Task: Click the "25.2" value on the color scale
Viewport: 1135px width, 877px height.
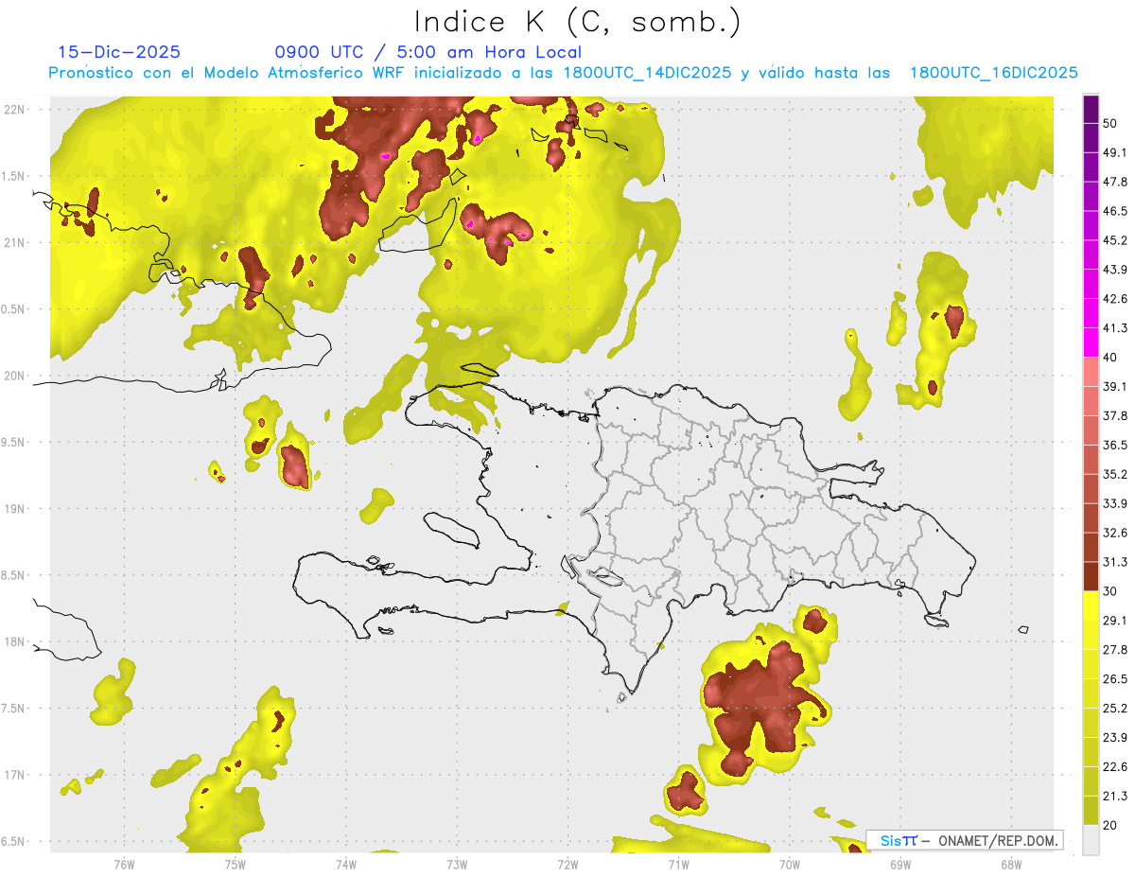Action: [x=1115, y=709]
